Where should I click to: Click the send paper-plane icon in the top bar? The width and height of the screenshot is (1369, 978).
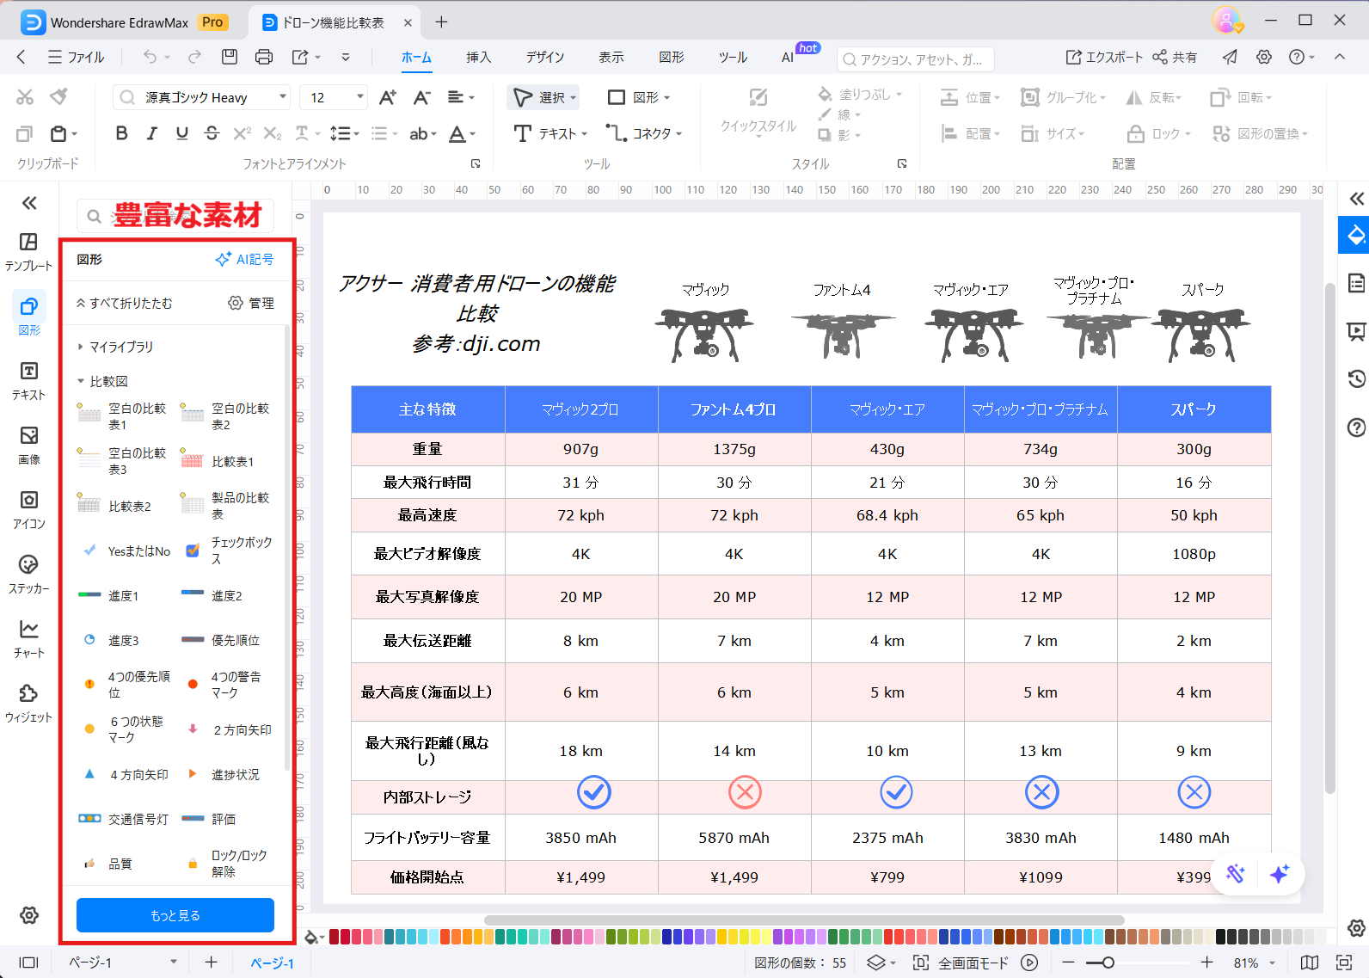pos(1231,57)
